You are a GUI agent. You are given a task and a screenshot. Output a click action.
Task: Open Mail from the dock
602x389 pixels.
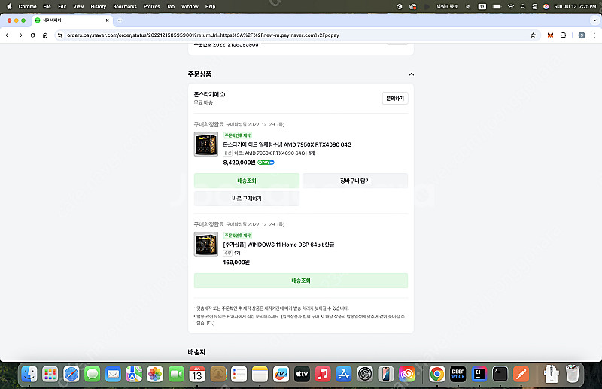pos(113,374)
